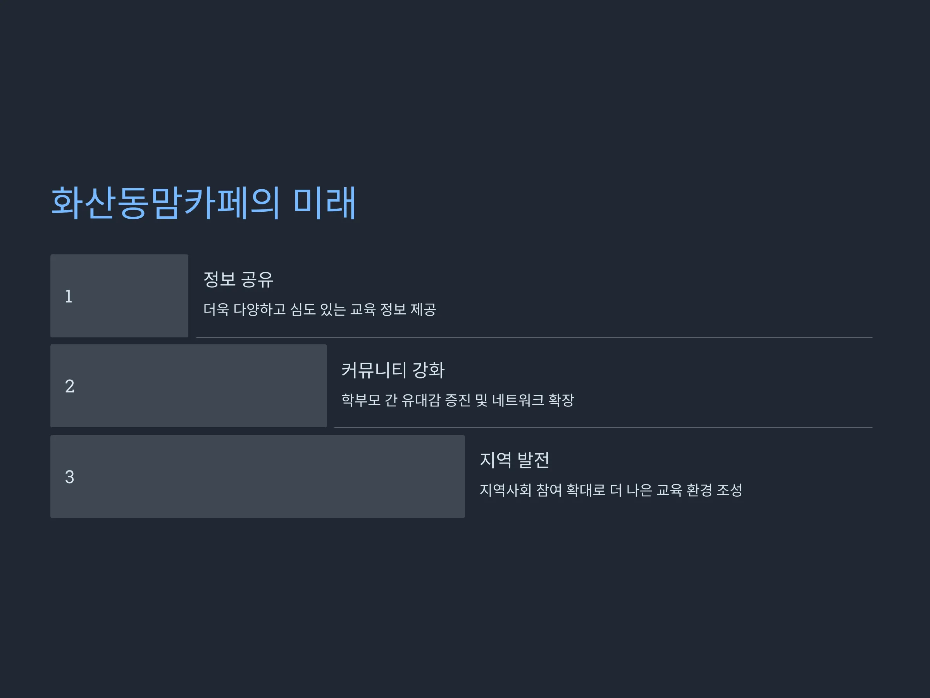The width and height of the screenshot is (930, 698).
Task: Click the word 화산동맘카페의 in the title
Action: [165, 203]
